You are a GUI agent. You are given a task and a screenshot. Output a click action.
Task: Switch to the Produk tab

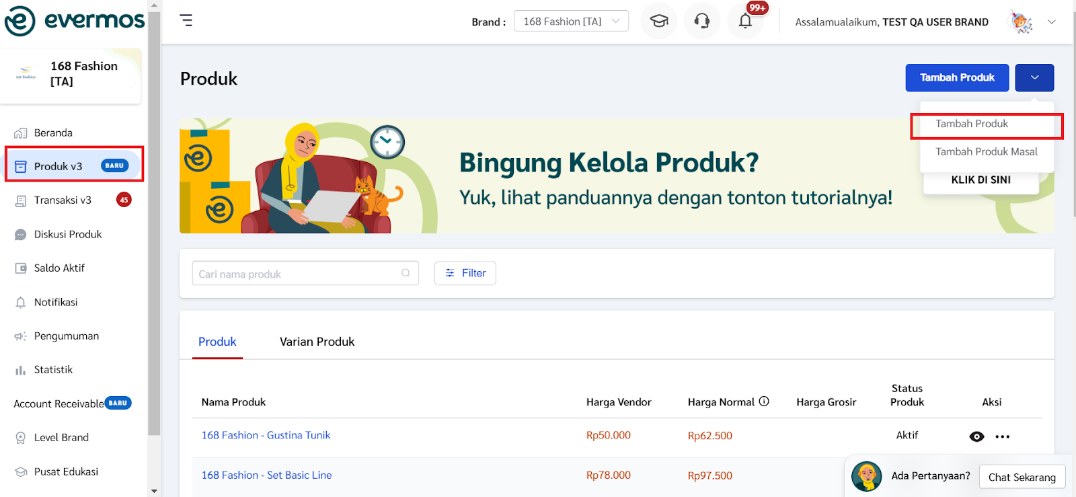pos(217,342)
